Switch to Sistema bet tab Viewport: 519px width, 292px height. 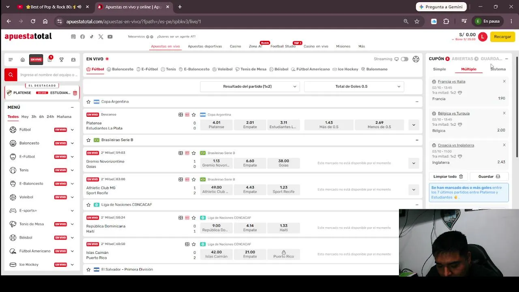pos(498,69)
